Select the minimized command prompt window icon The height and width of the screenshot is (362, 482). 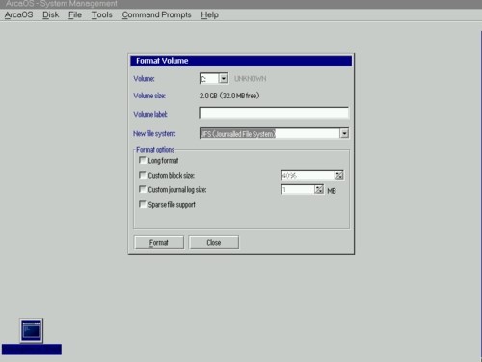point(31,330)
